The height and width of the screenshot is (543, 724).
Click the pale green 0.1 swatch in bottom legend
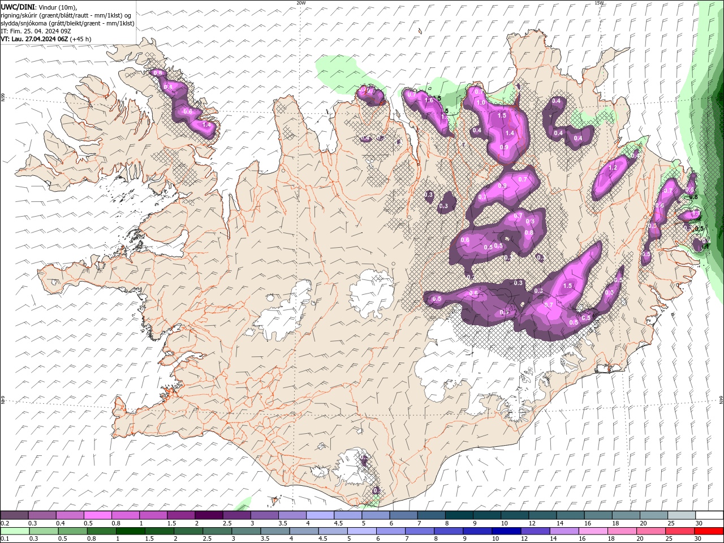click(x=15, y=531)
